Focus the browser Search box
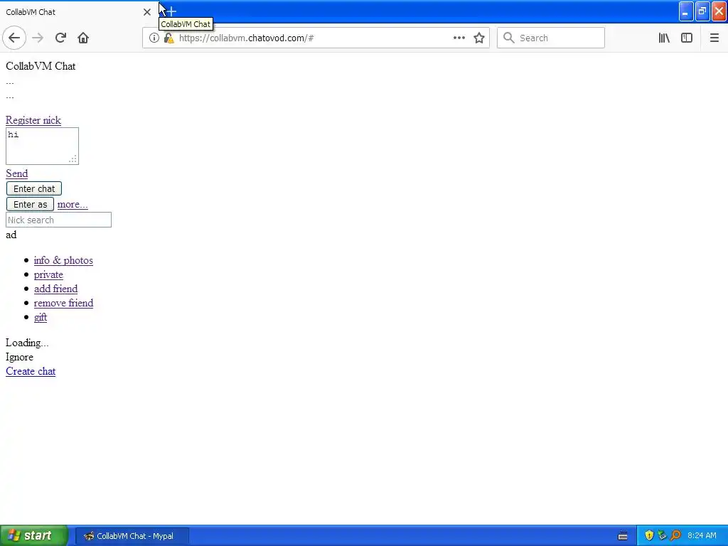728x546 pixels. 551,38
